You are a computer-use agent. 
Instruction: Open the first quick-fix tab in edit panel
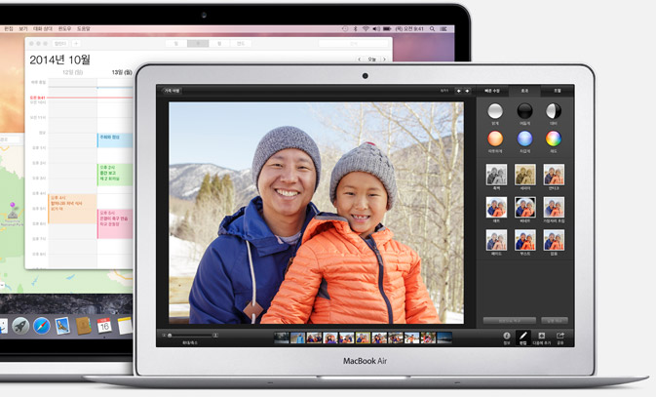pos(493,90)
